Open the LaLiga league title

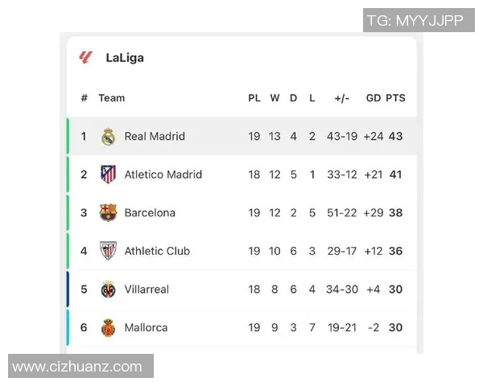pos(125,58)
